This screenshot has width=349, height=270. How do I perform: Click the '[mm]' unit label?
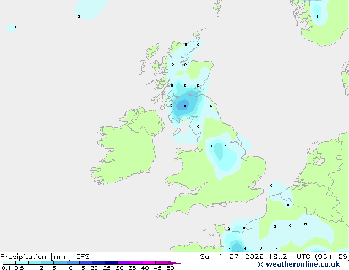[x=61, y=257]
